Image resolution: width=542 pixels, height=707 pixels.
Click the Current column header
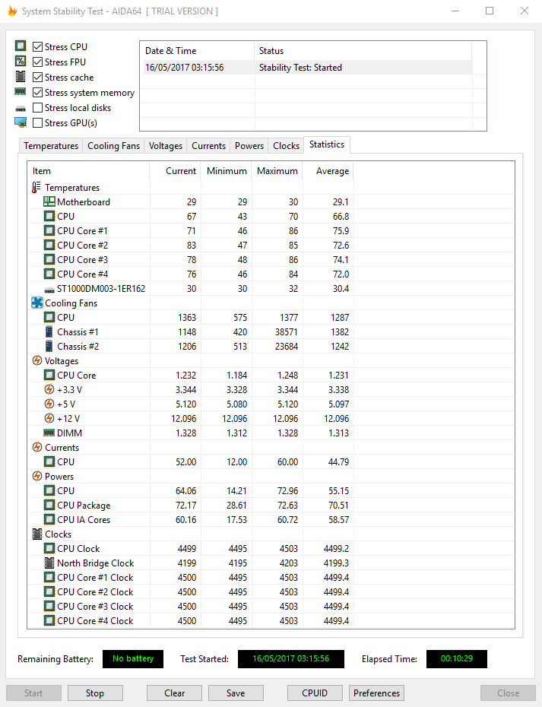coord(175,171)
